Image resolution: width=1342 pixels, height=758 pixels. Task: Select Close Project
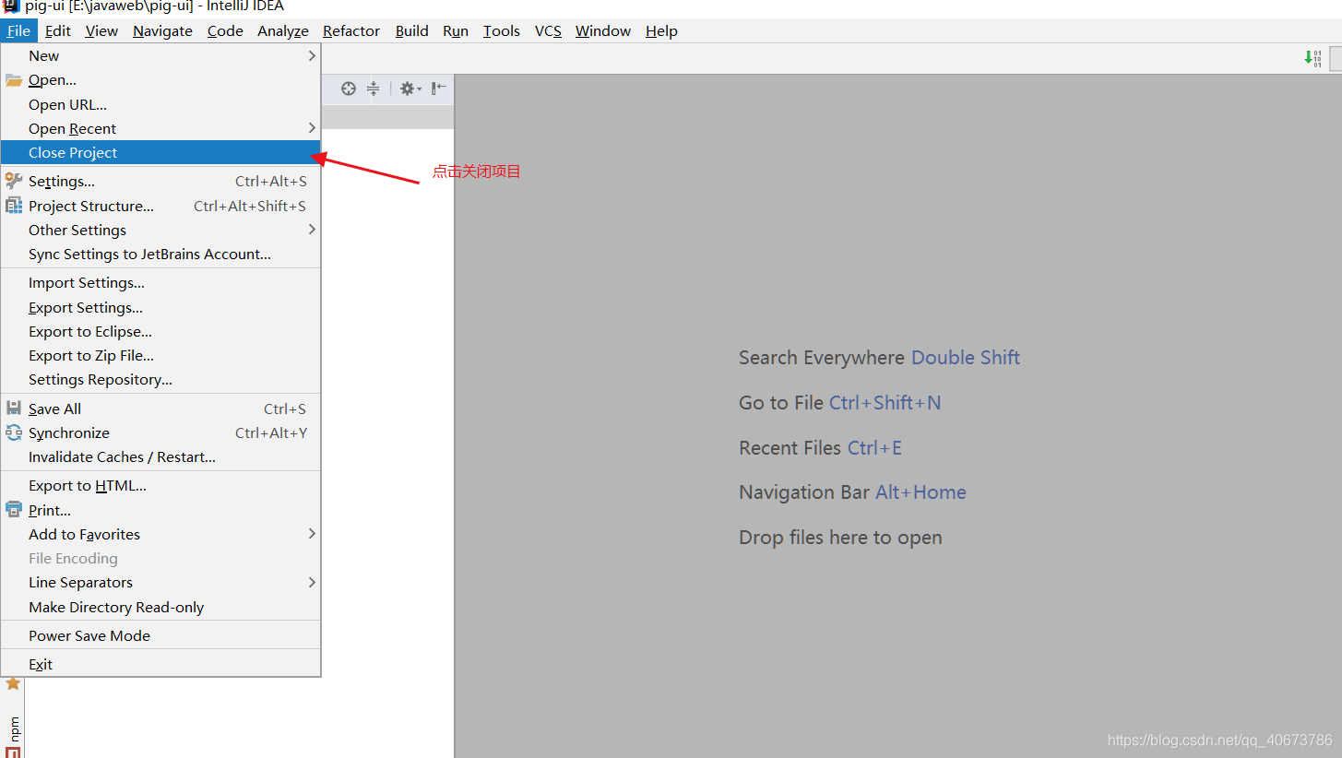tap(160, 152)
